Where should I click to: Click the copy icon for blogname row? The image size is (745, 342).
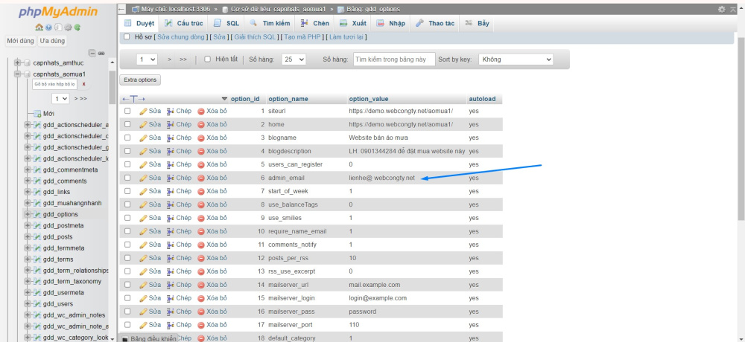tap(171, 138)
